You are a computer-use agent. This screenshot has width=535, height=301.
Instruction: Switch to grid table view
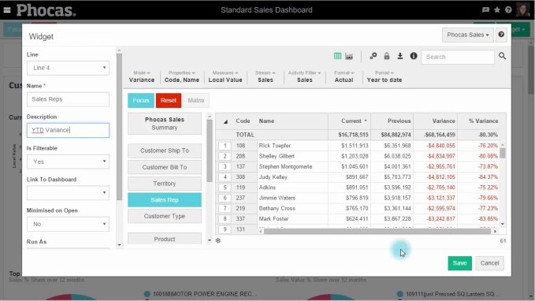tap(337, 56)
